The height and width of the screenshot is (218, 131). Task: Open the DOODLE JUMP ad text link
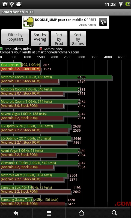pyautogui.click(x=65, y=20)
